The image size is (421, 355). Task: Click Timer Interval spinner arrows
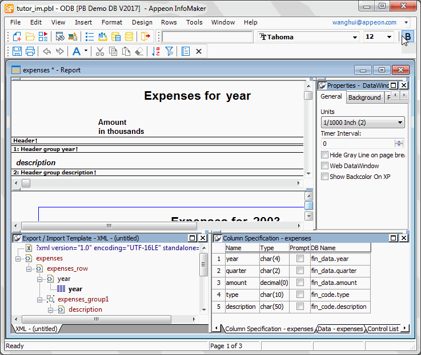coord(399,144)
